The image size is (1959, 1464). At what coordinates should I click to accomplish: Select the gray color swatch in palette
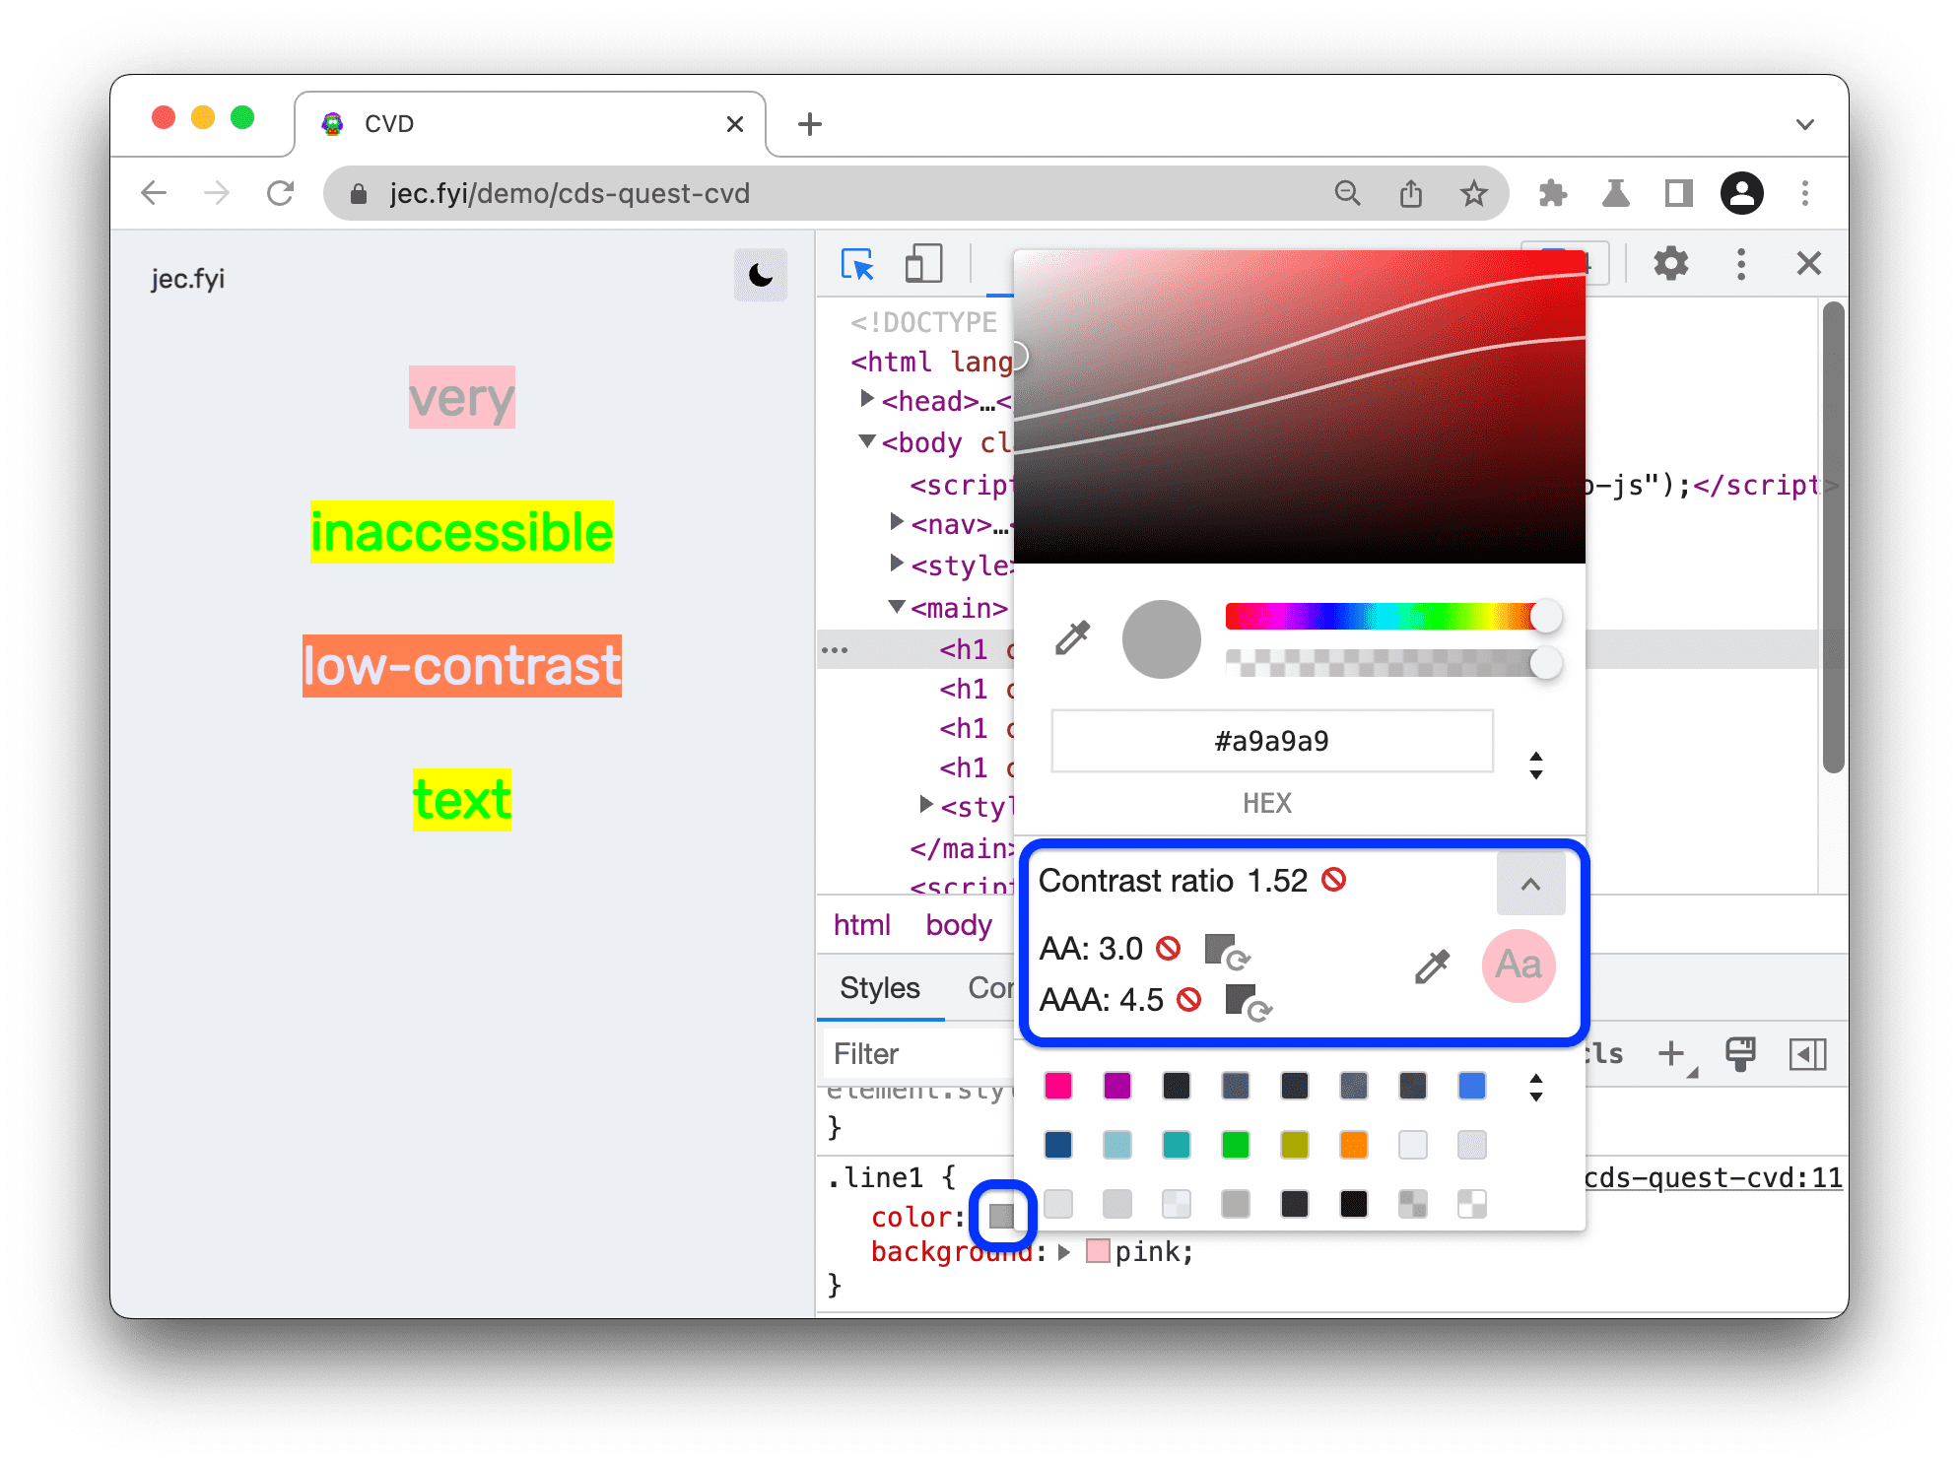pos(1232,1203)
